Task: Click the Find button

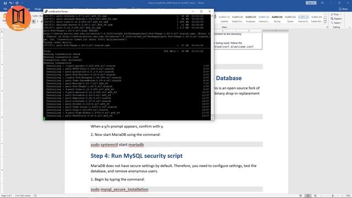Action: coord(335,14)
